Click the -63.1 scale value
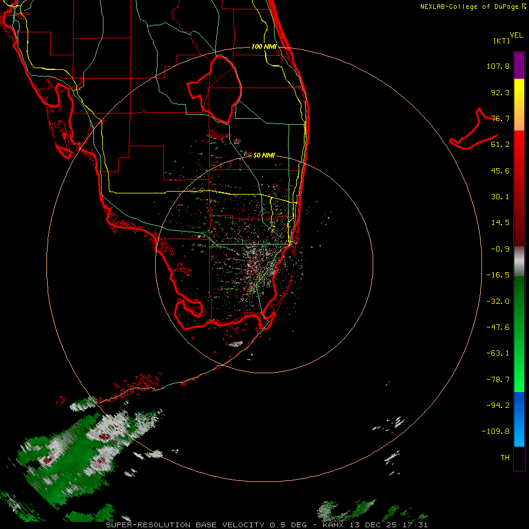 pos(498,353)
